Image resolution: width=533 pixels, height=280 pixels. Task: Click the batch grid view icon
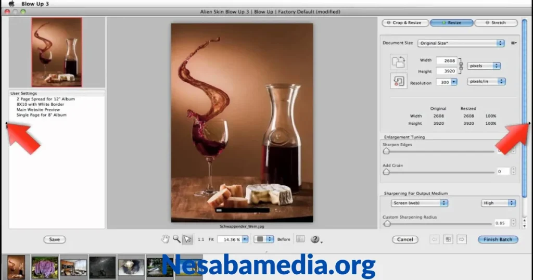[x=448, y=239]
